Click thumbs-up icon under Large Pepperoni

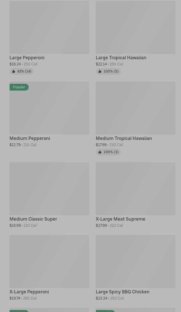13,71
